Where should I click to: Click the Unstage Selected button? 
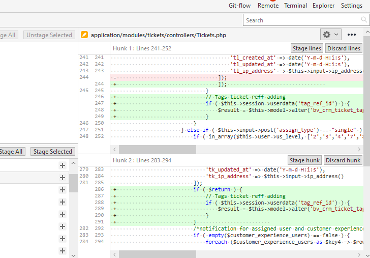49,35
